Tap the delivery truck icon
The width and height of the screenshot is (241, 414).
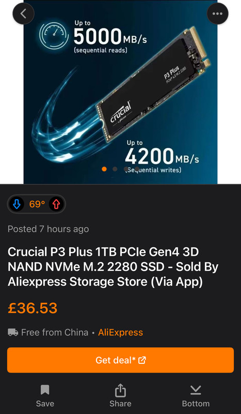click(x=13, y=332)
